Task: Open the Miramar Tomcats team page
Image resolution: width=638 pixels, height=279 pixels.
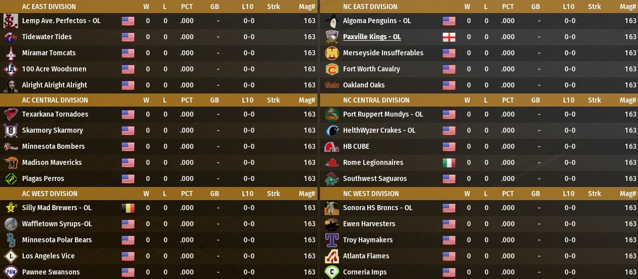Action: (x=49, y=53)
